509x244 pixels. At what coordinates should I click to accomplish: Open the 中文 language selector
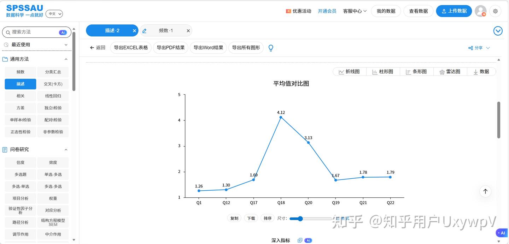pos(54,14)
